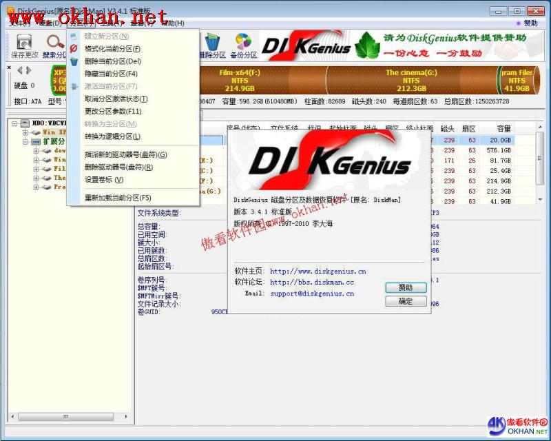The height and width of the screenshot is (441, 551).
Task: Expand the 'Pro' partition tree node
Action: pos(36,187)
